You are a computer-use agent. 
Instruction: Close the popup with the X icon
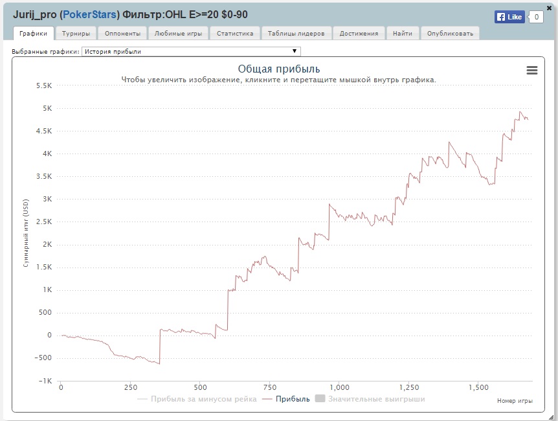(550, 7)
